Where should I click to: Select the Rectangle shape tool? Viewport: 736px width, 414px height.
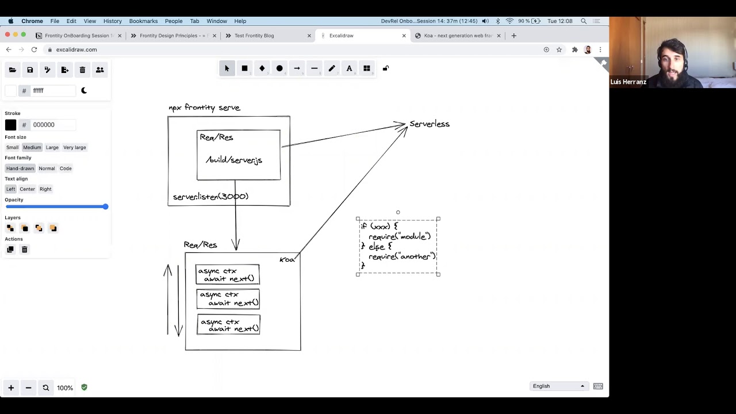[x=244, y=68]
